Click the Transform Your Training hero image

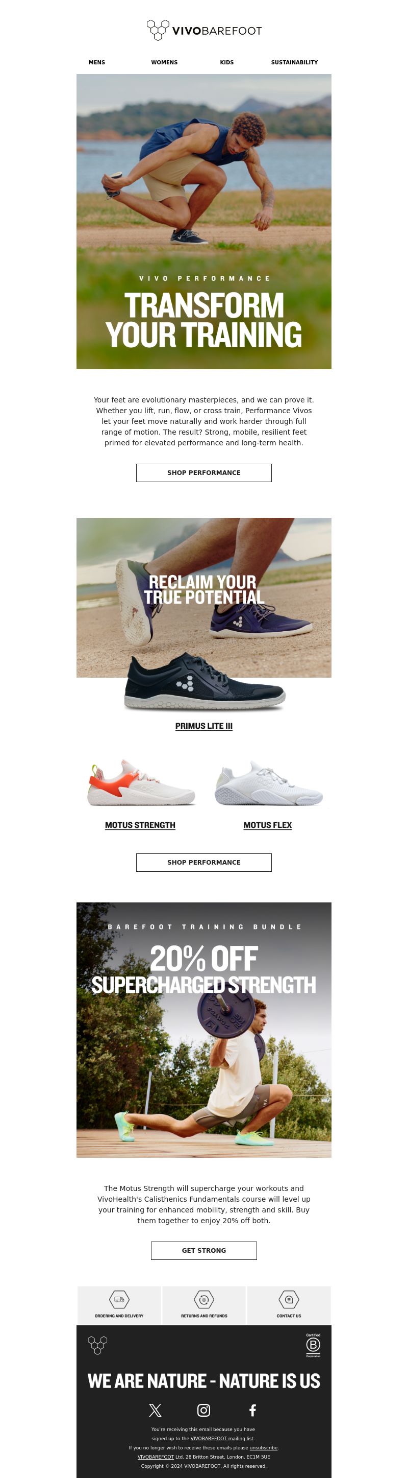tap(204, 222)
